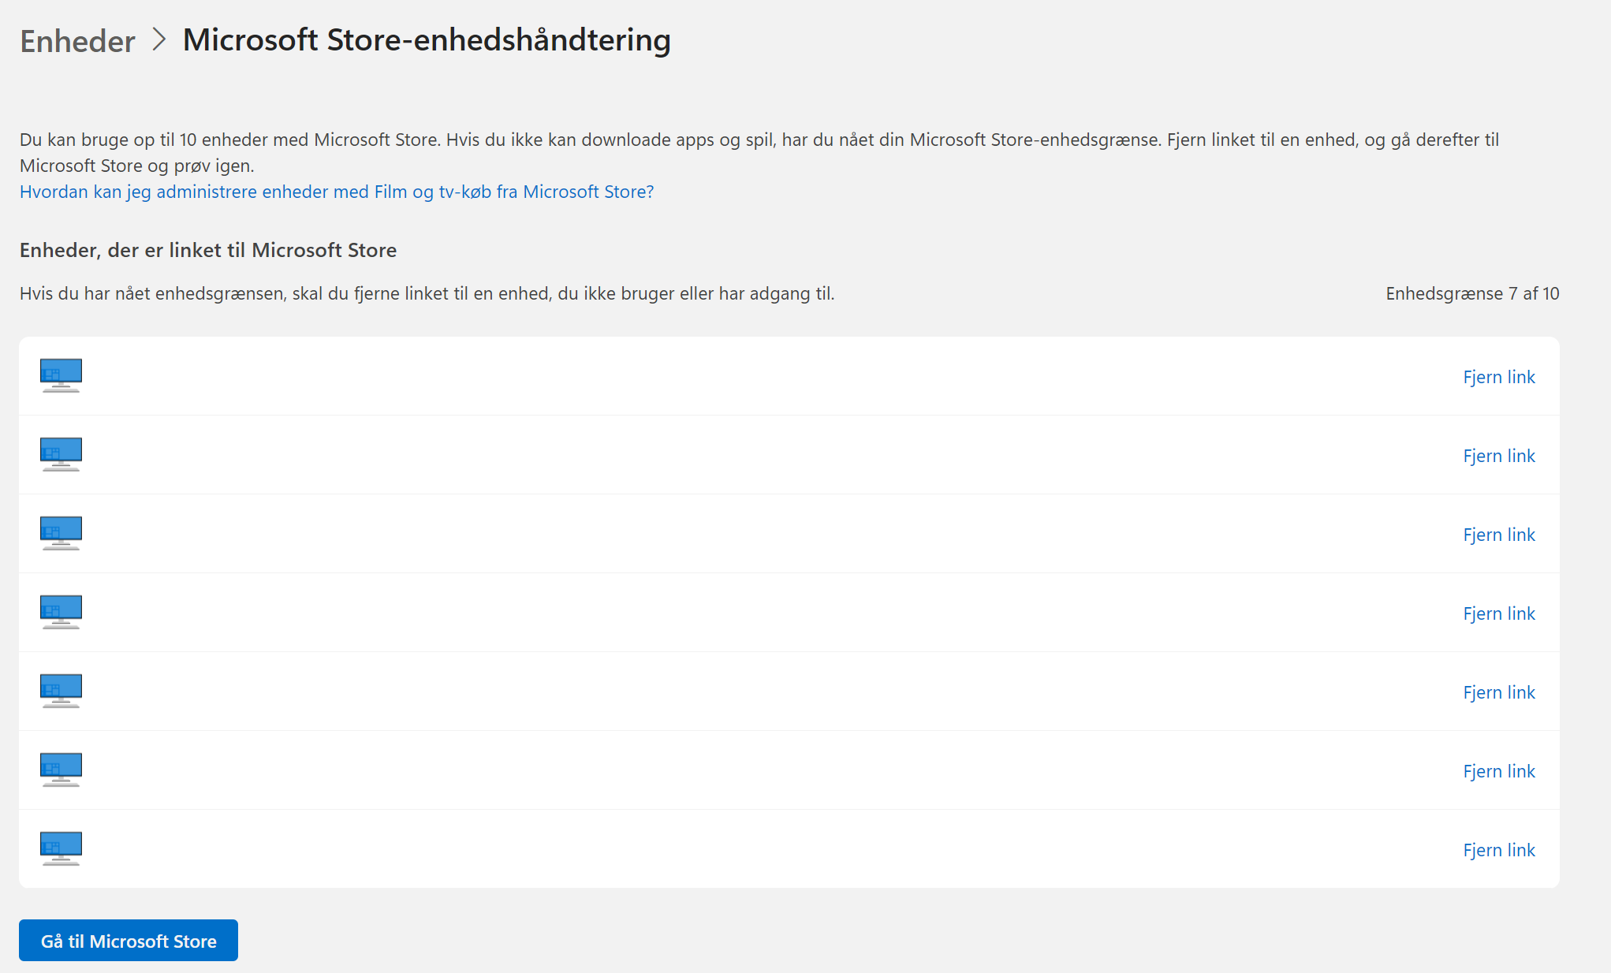Click the fifth device's computer icon

[x=61, y=692]
